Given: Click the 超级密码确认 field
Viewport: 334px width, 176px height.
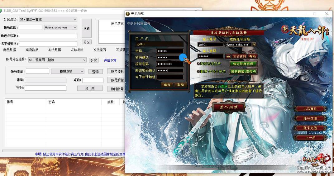Looking at the screenshot, I should click(x=170, y=70).
